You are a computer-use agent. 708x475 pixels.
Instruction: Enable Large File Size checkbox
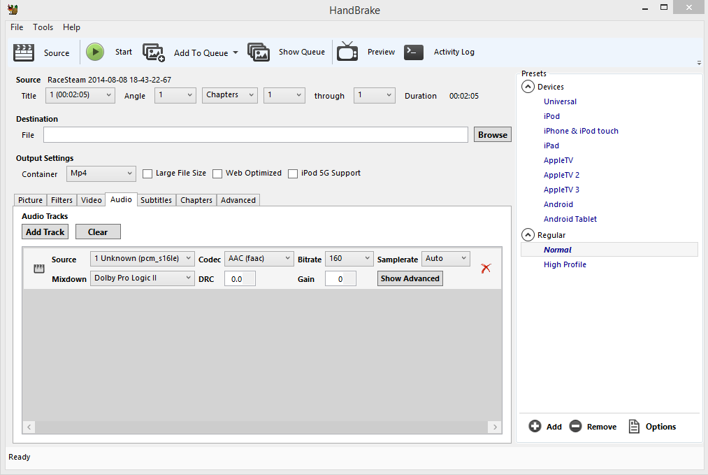pyautogui.click(x=147, y=173)
